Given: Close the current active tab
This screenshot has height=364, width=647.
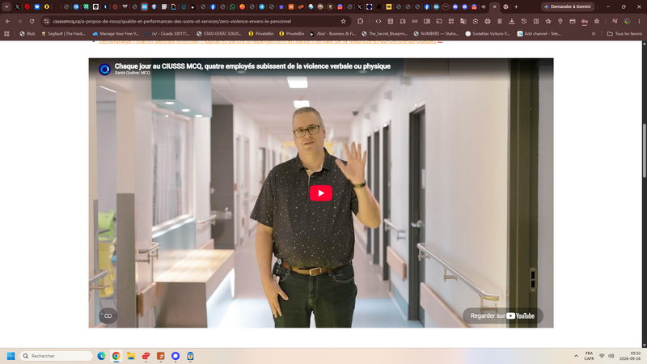Looking at the screenshot, I should click(x=495, y=6).
